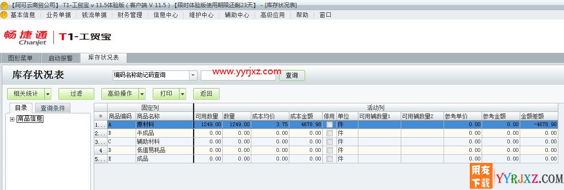Viewport: 564px width, 190px height.
Task: Click the 商品名称 column header
Action: [x=164, y=116]
